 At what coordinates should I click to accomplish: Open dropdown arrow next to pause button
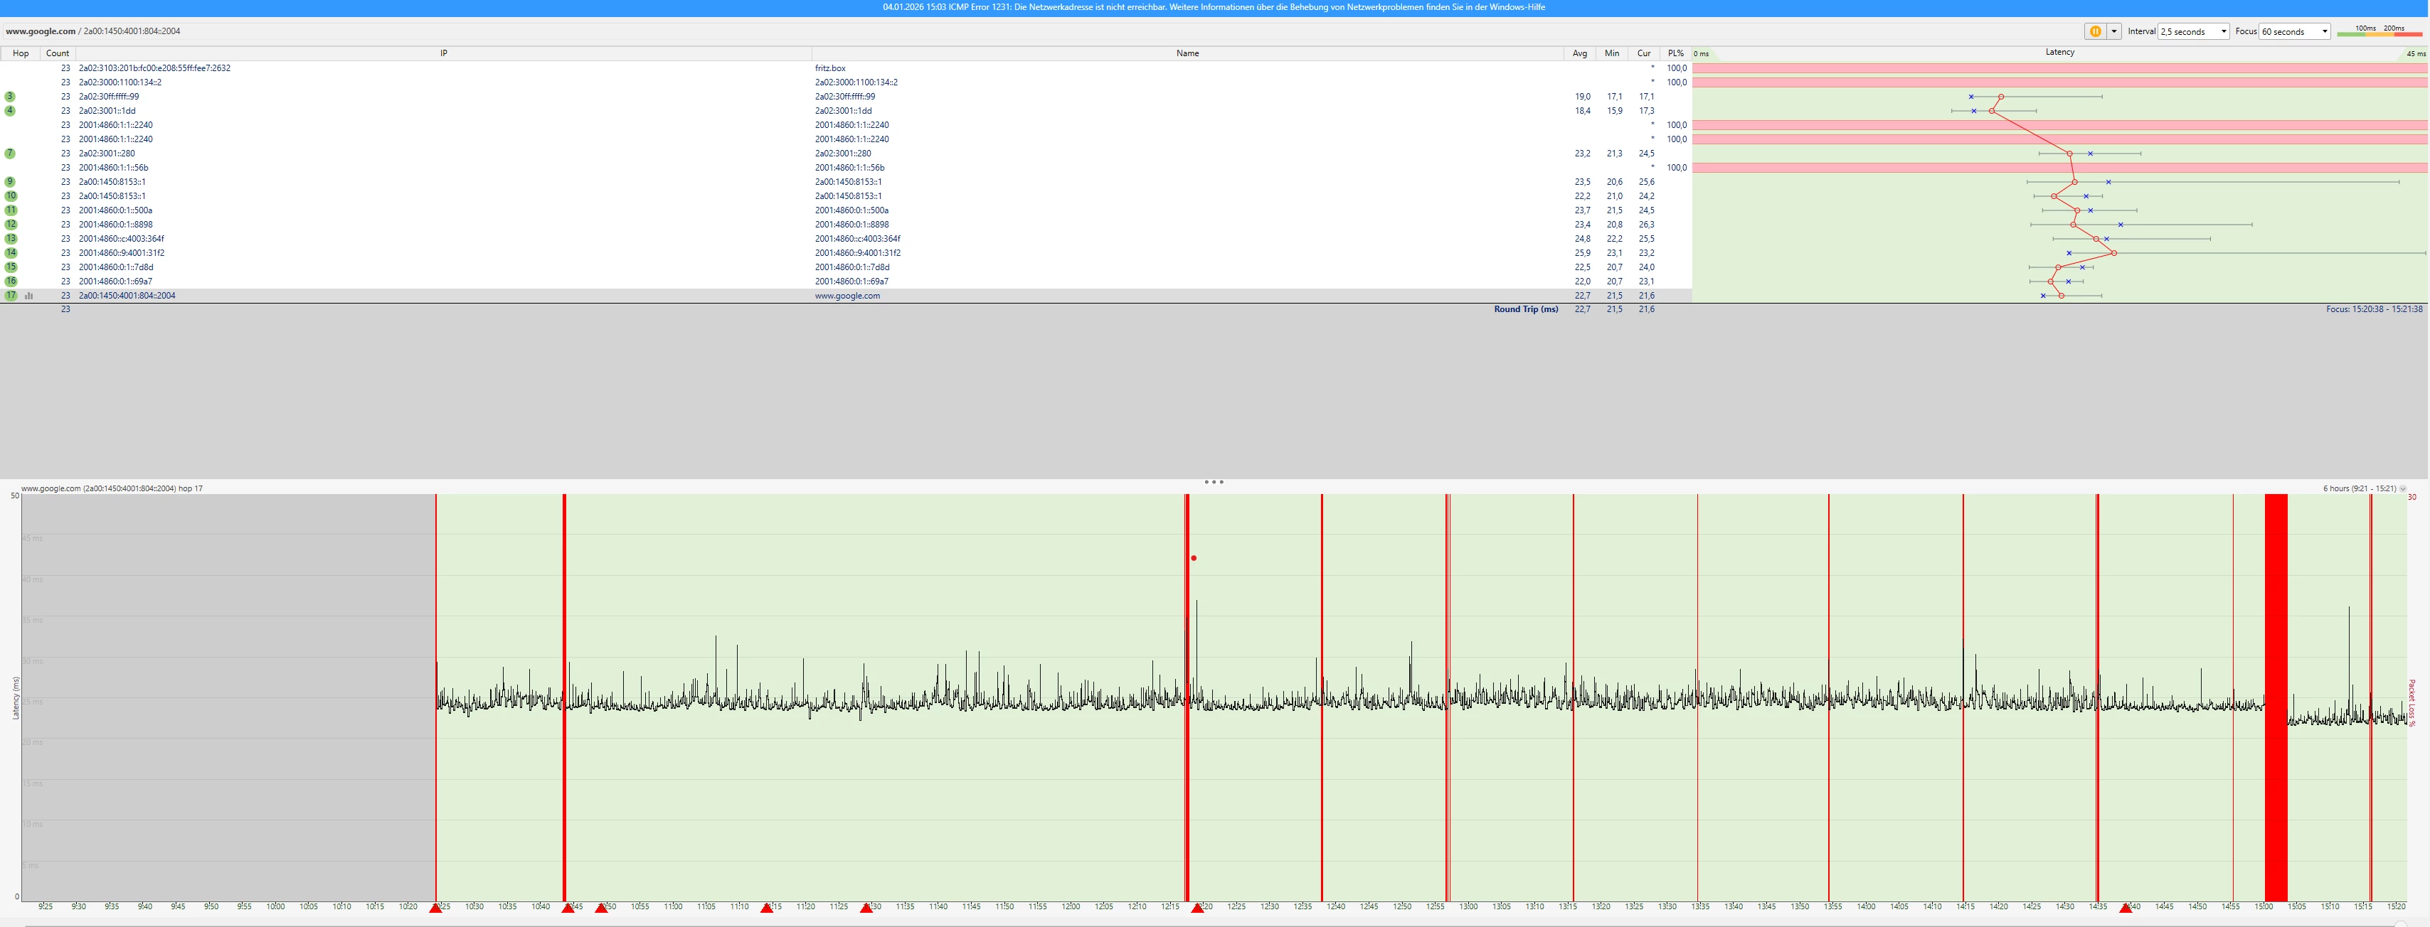[2114, 31]
